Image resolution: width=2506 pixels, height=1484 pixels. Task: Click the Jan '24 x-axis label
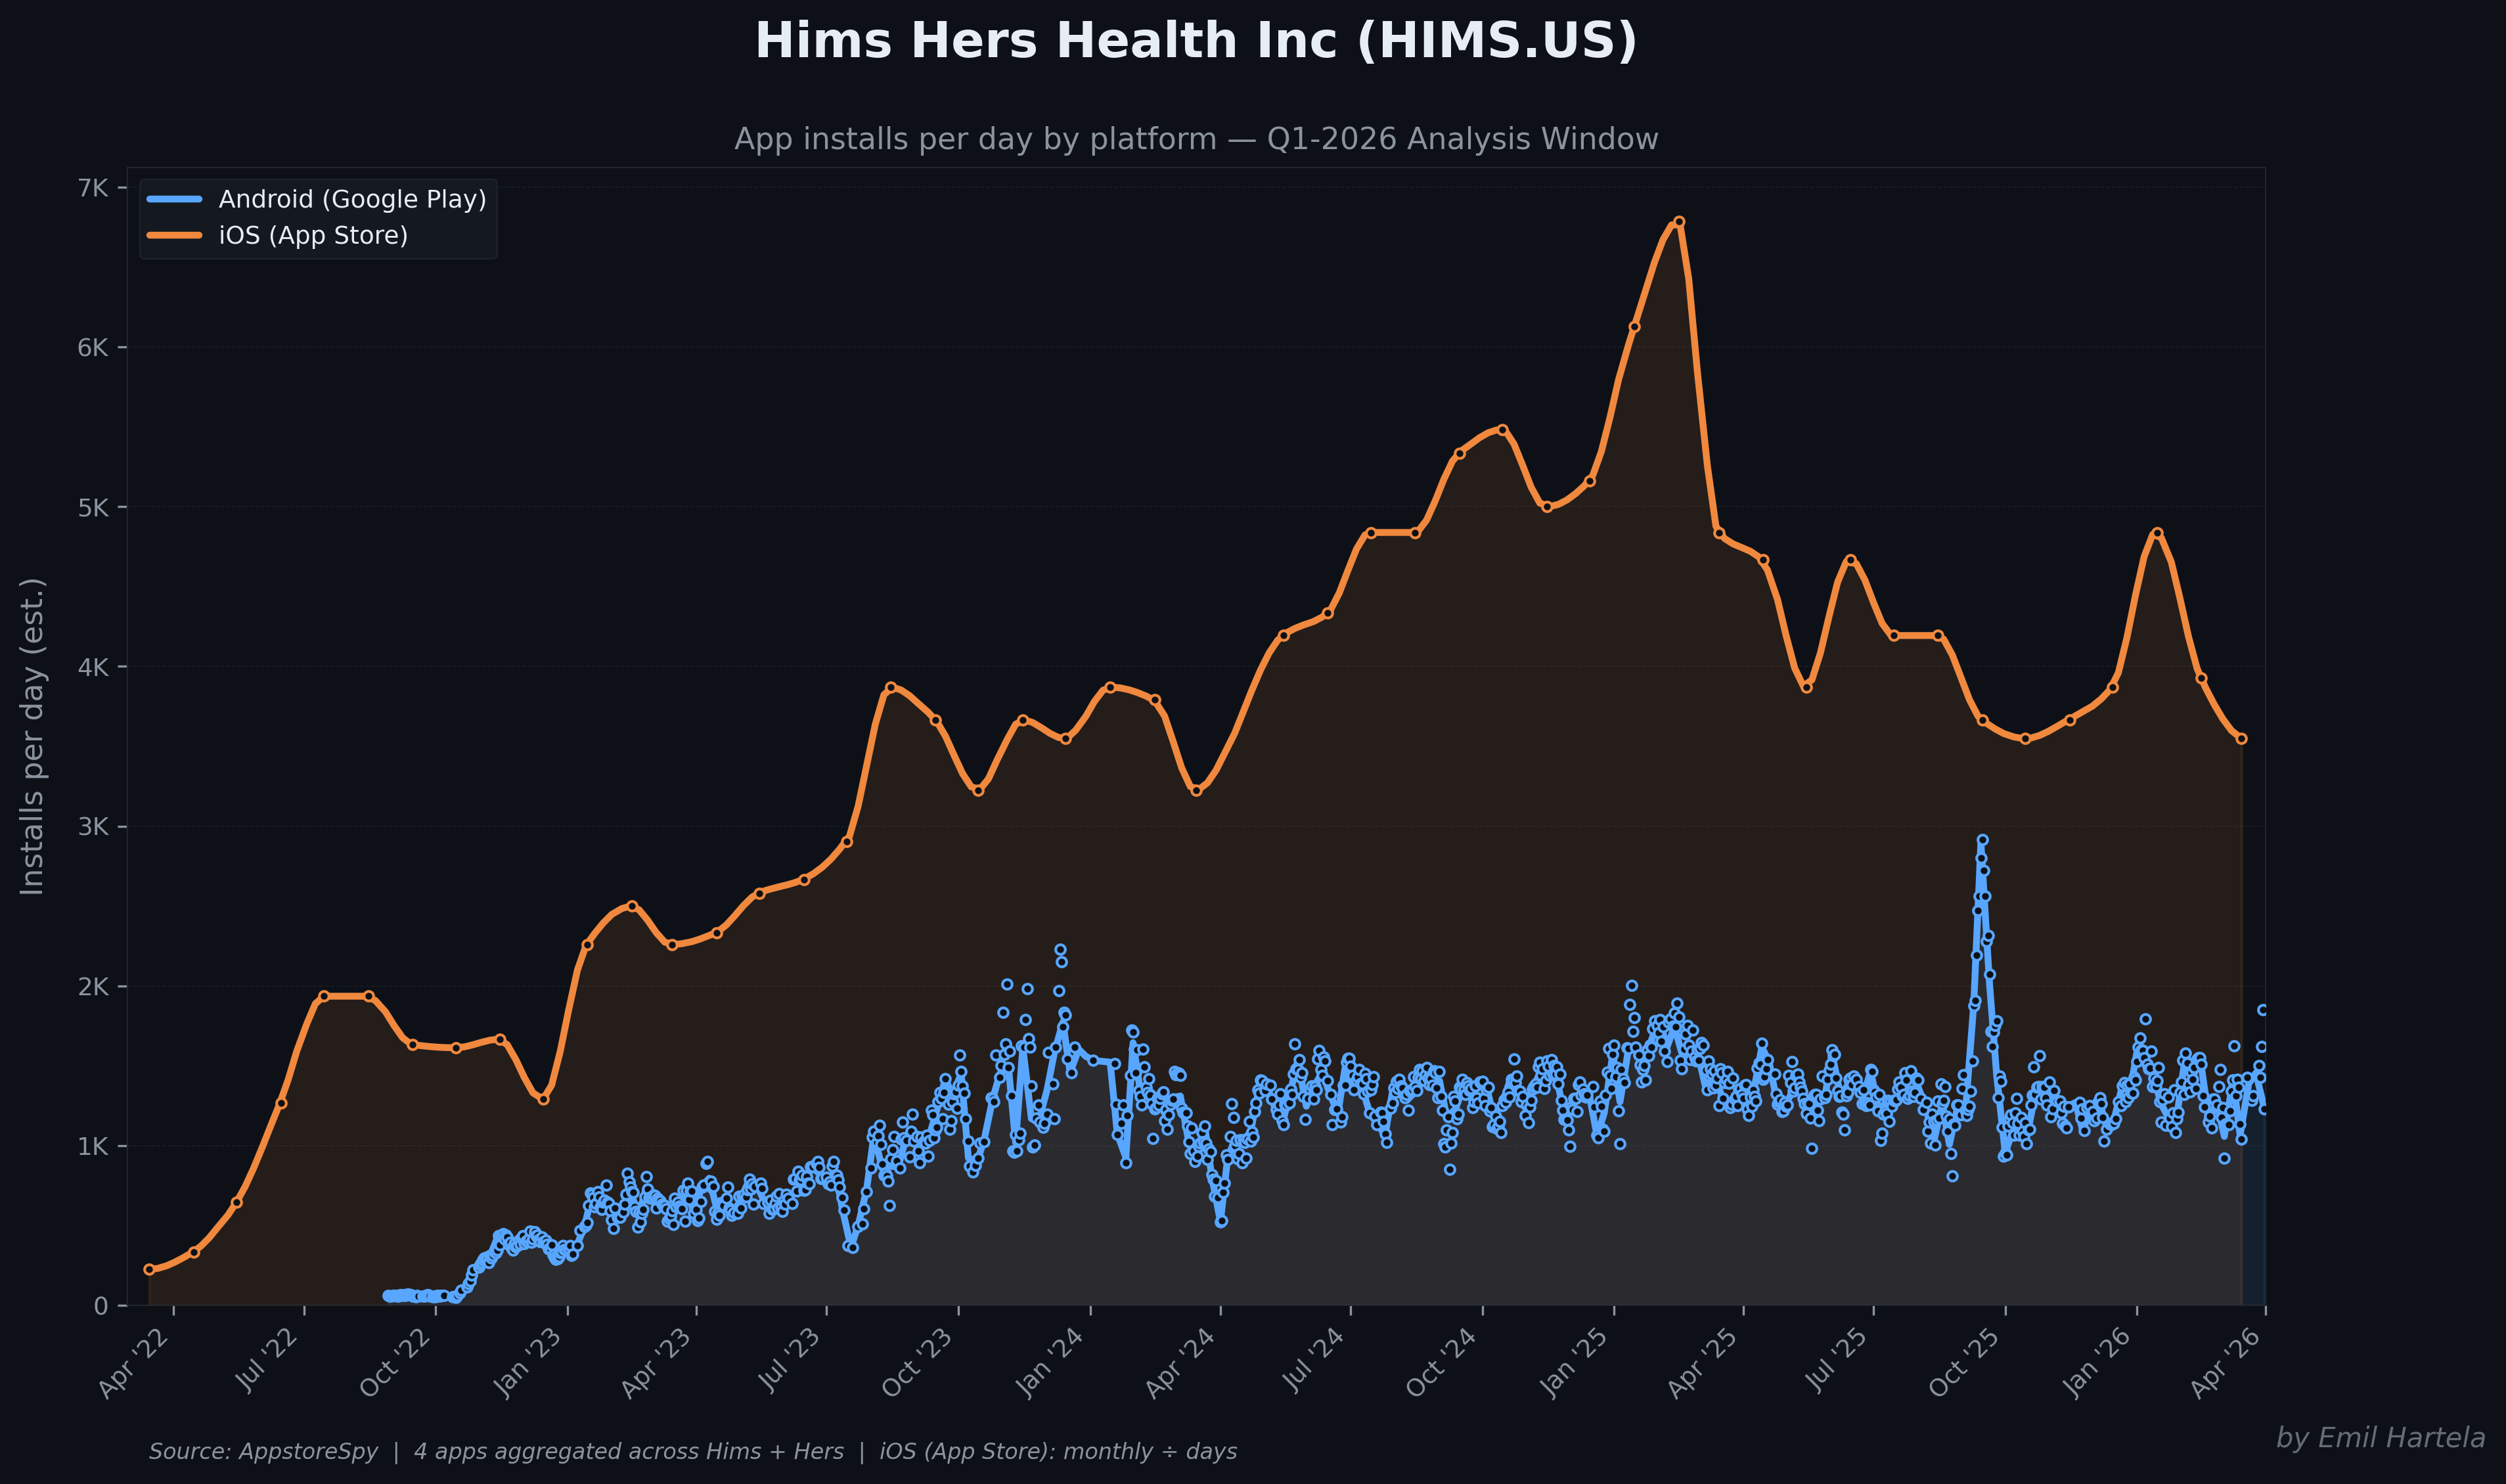[x=1050, y=1365]
